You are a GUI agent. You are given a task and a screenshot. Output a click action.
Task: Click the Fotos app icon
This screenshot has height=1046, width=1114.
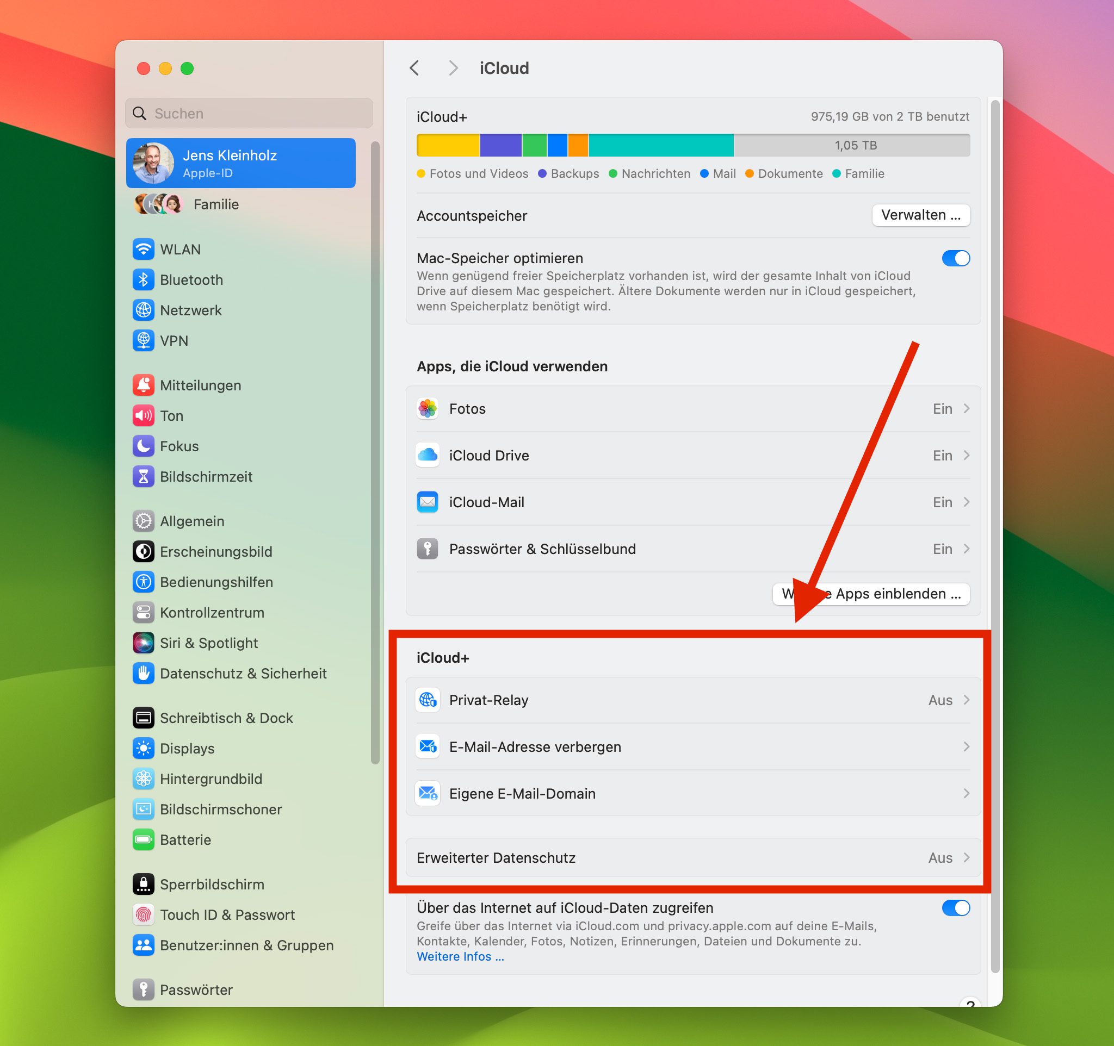(428, 408)
